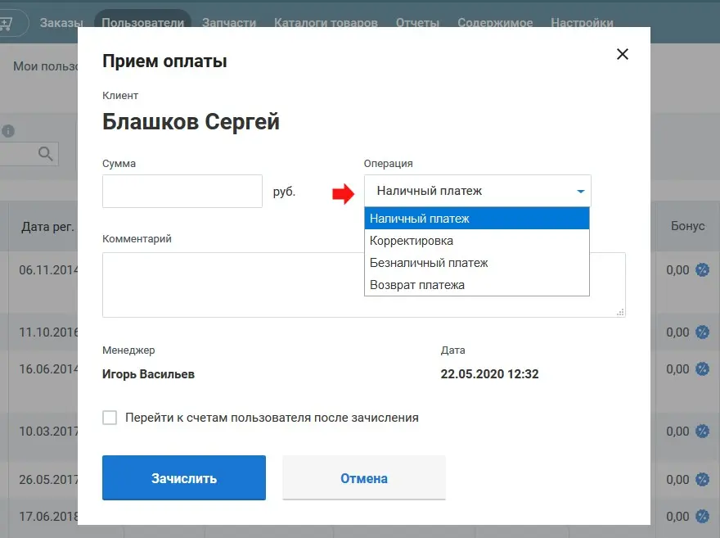The image size is (720, 538).
Task: Open the Отчеты menu
Action: pos(417,23)
